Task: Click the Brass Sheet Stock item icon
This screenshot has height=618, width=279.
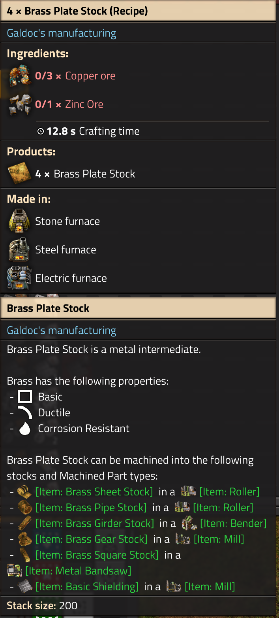Action: click(25, 492)
